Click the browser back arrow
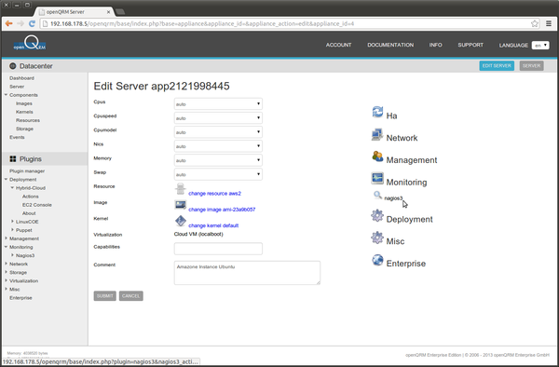This screenshot has width=559, height=367. click(x=9, y=23)
